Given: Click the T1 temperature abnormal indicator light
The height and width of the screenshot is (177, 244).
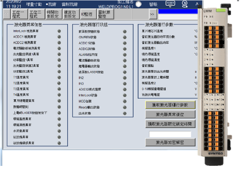Looking at the screenshot, I should point(59,77).
